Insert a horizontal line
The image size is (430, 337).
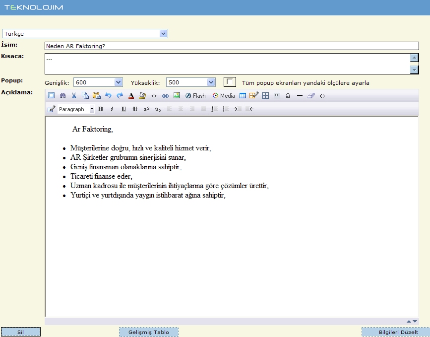pyautogui.click(x=300, y=95)
